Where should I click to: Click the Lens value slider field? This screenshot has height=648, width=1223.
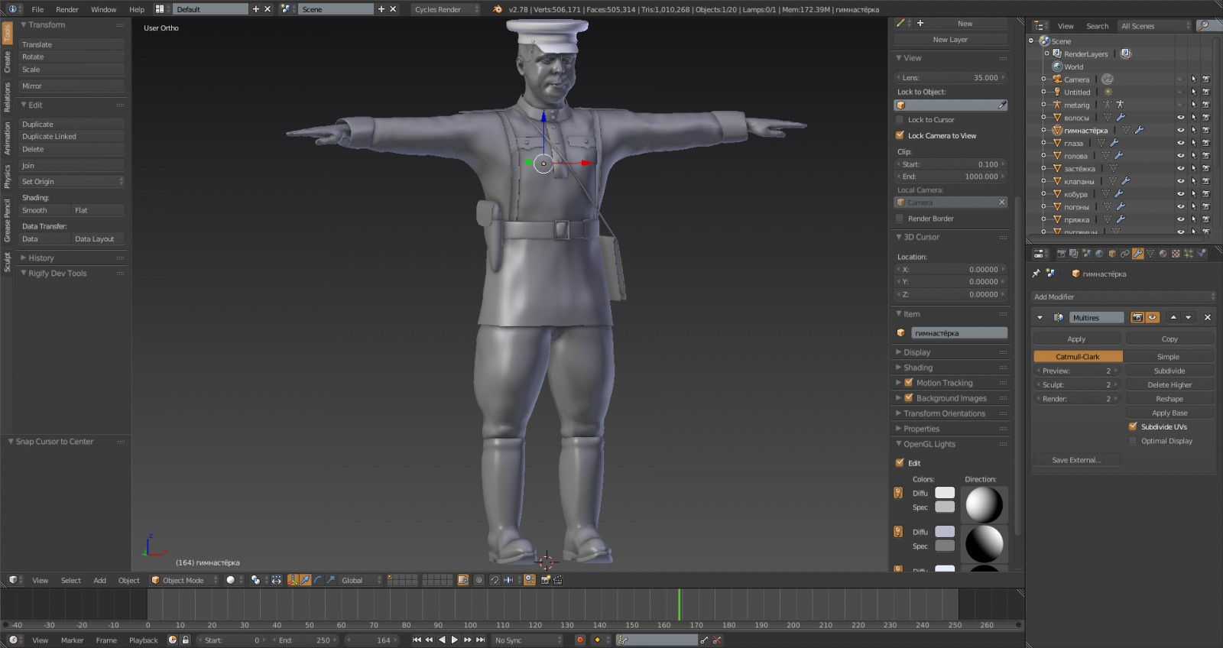pos(951,77)
